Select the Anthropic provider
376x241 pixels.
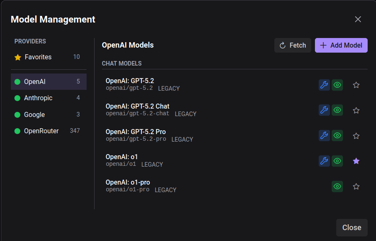[48, 98]
